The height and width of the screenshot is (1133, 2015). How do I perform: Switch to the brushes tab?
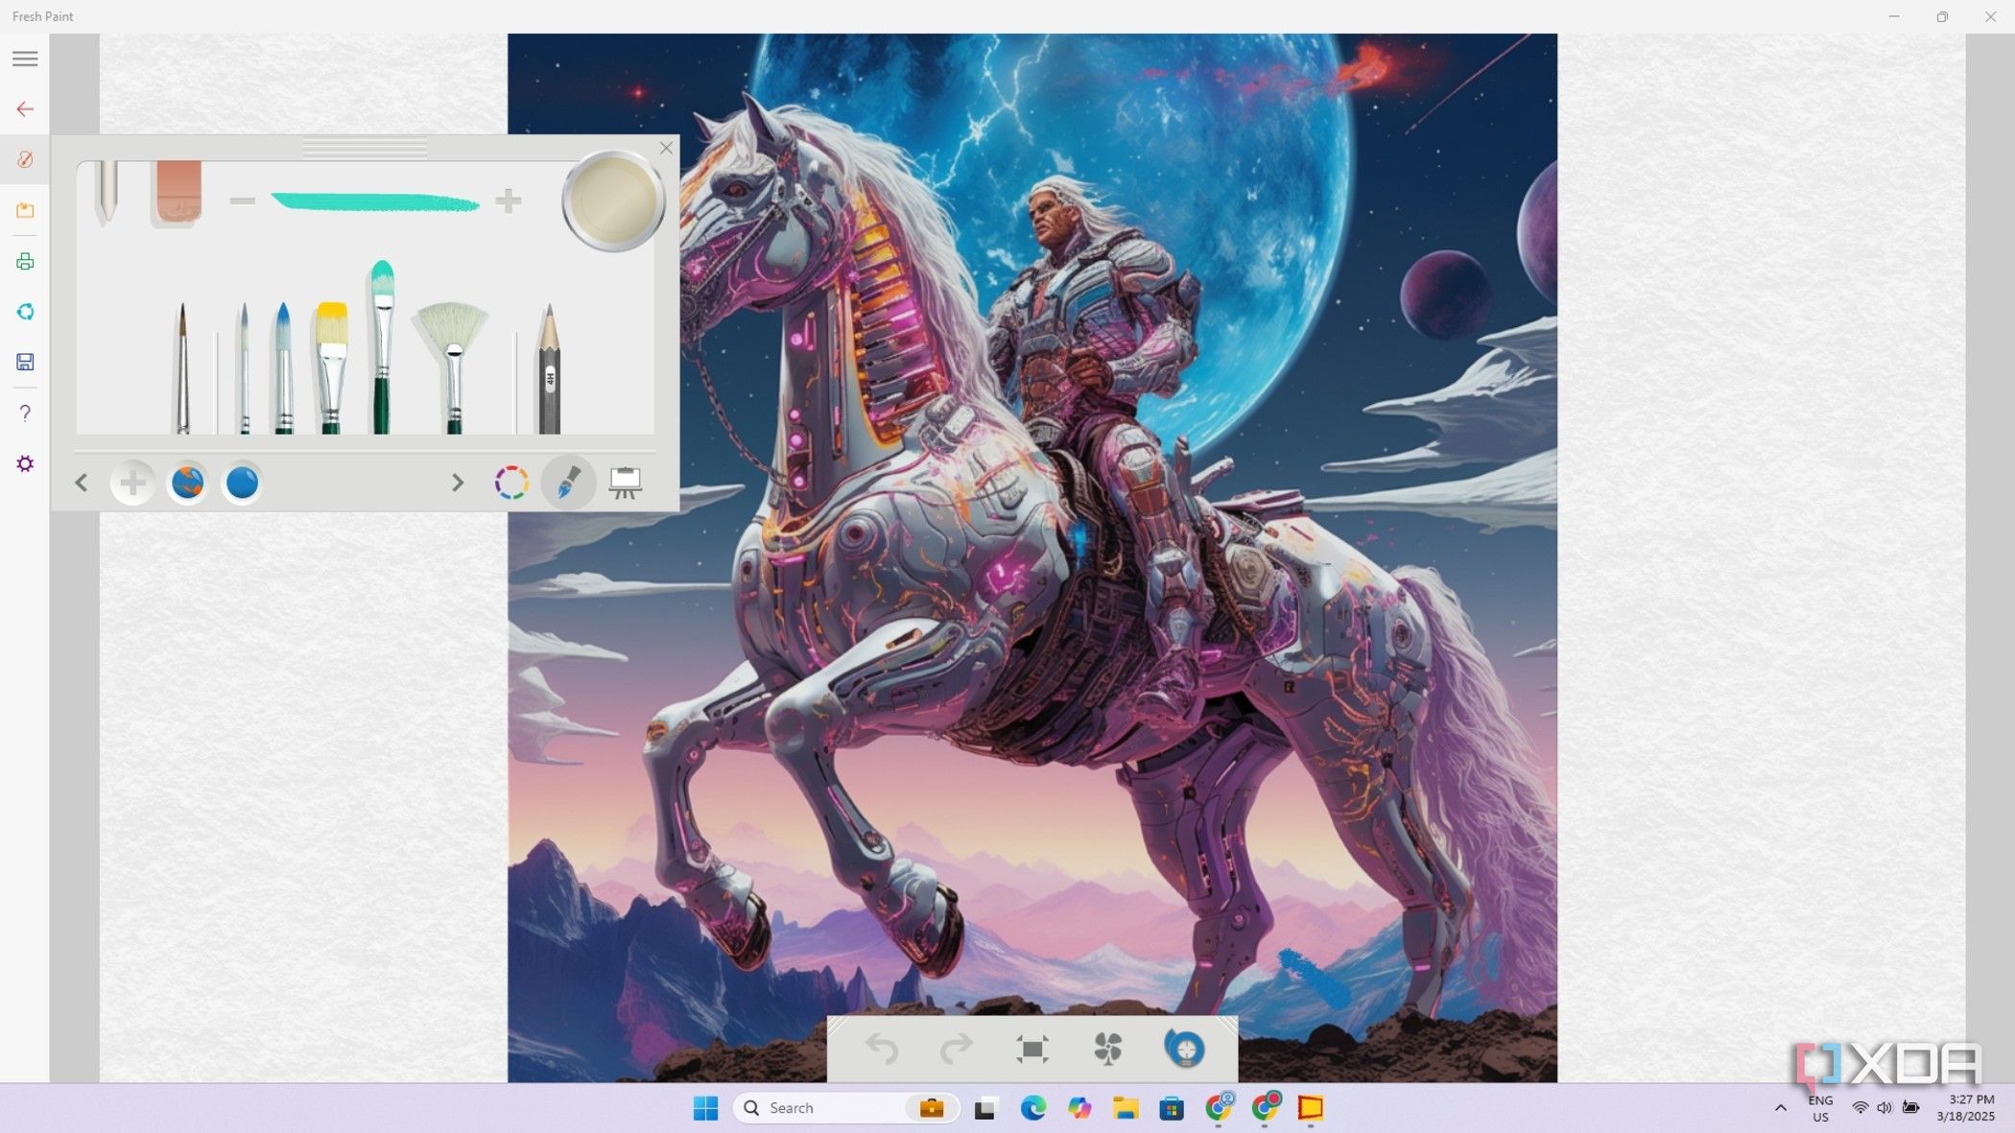pos(568,483)
